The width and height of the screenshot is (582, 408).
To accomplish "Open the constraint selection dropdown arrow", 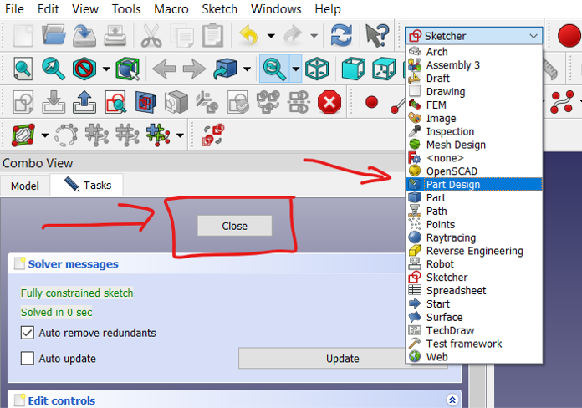I will pyautogui.click(x=45, y=135).
